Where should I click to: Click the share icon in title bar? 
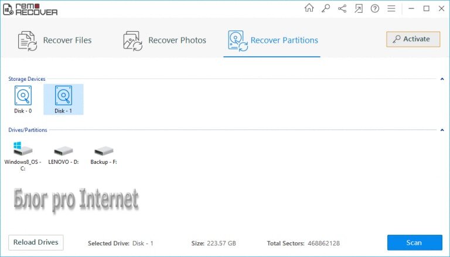click(342, 8)
